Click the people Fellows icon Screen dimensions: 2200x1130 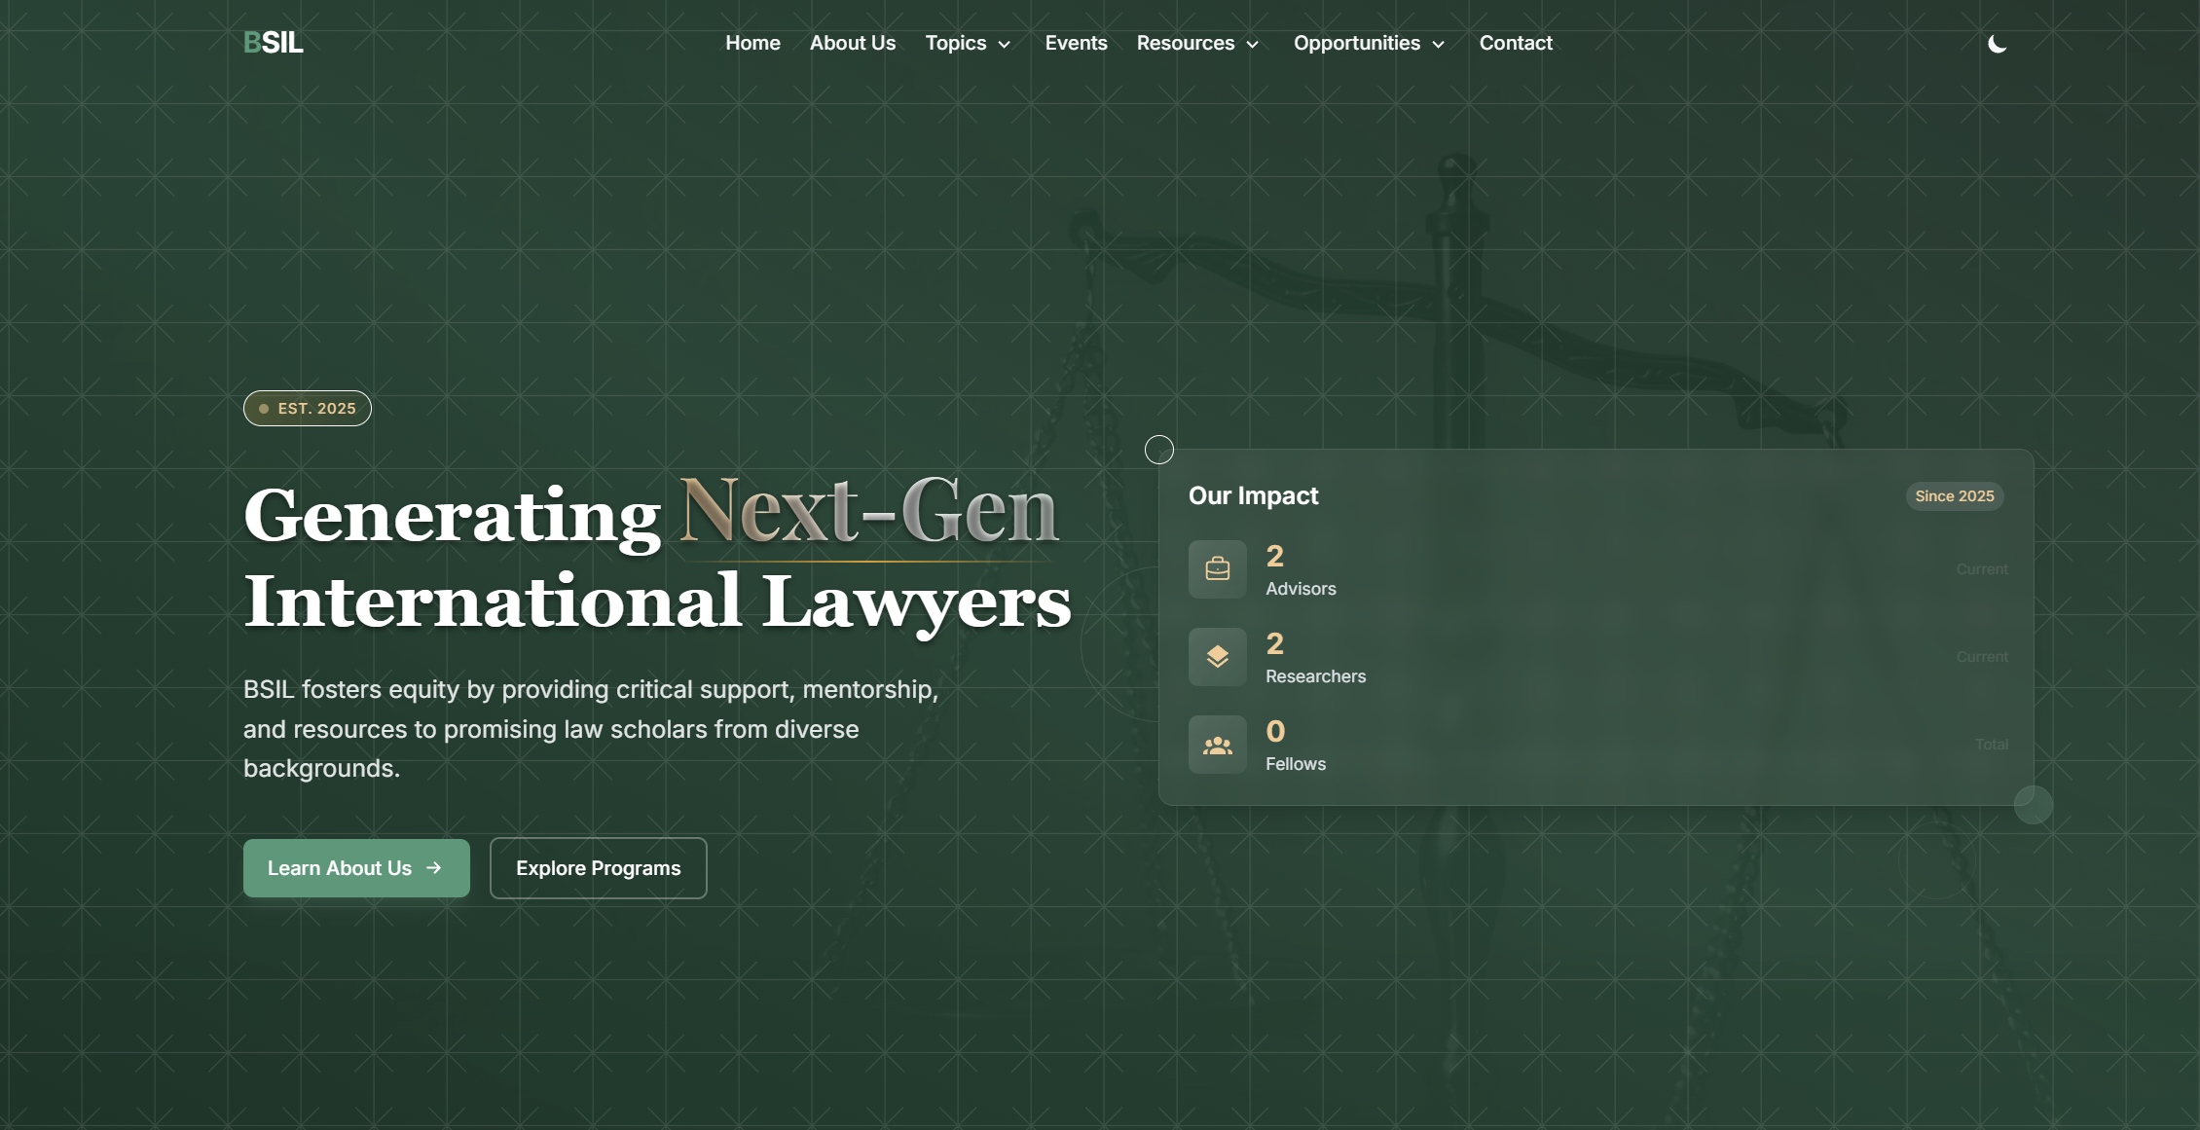click(1217, 745)
